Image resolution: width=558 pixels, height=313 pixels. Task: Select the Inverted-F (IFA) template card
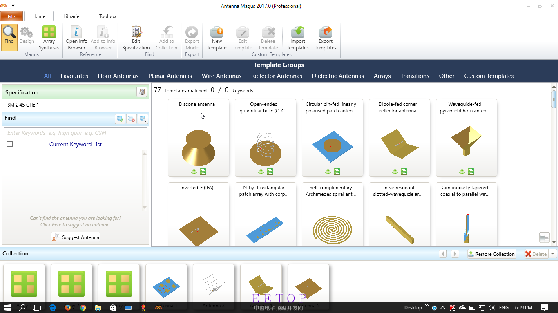(199, 214)
